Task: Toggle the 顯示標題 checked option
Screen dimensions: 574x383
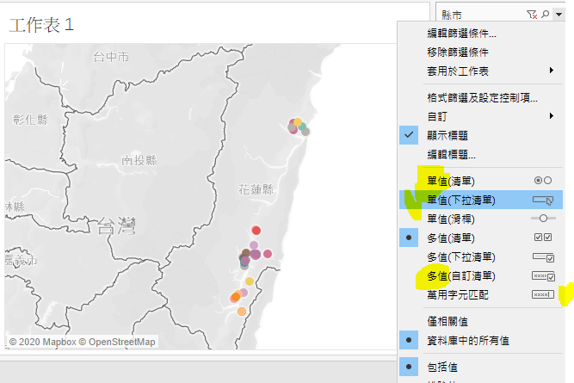Action: 481,135
